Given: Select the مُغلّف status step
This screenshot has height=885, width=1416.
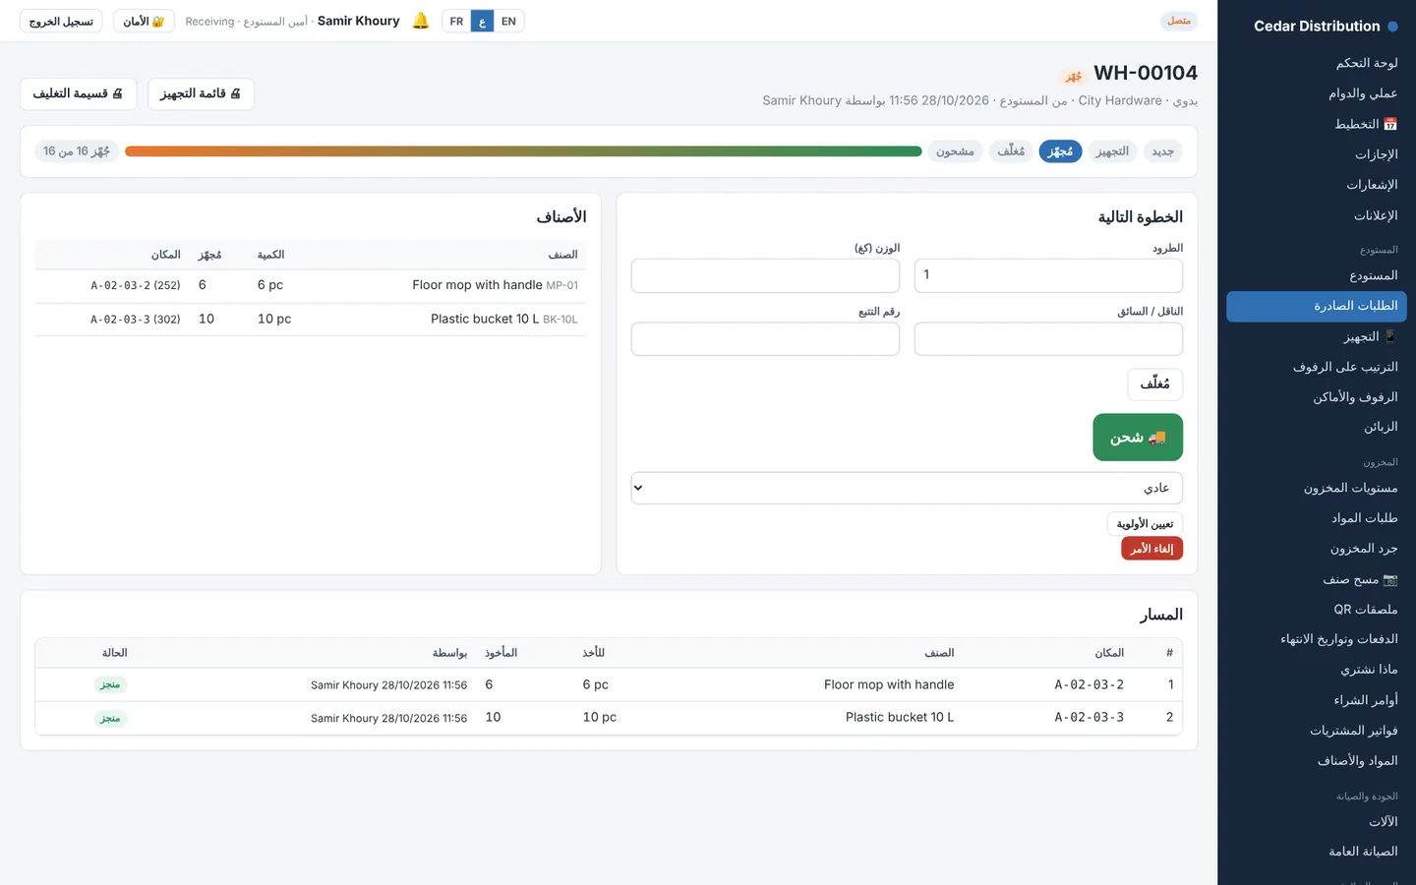Looking at the screenshot, I should tap(1011, 151).
